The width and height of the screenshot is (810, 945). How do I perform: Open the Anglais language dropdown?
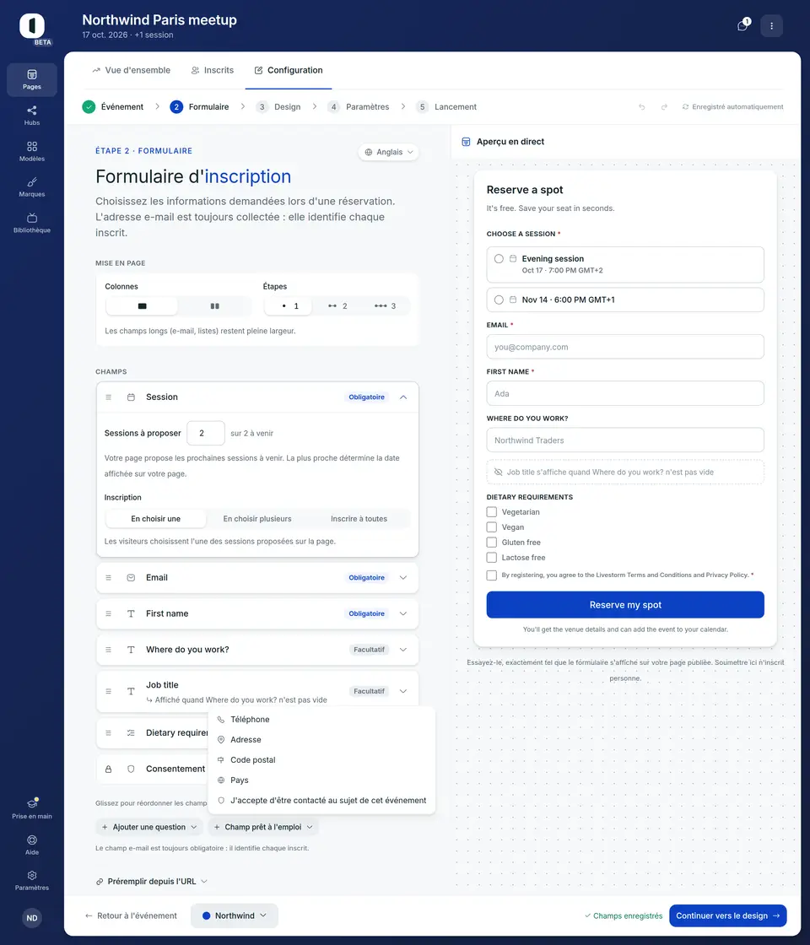click(389, 152)
